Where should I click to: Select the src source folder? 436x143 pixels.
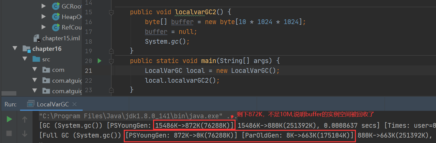[46, 59]
